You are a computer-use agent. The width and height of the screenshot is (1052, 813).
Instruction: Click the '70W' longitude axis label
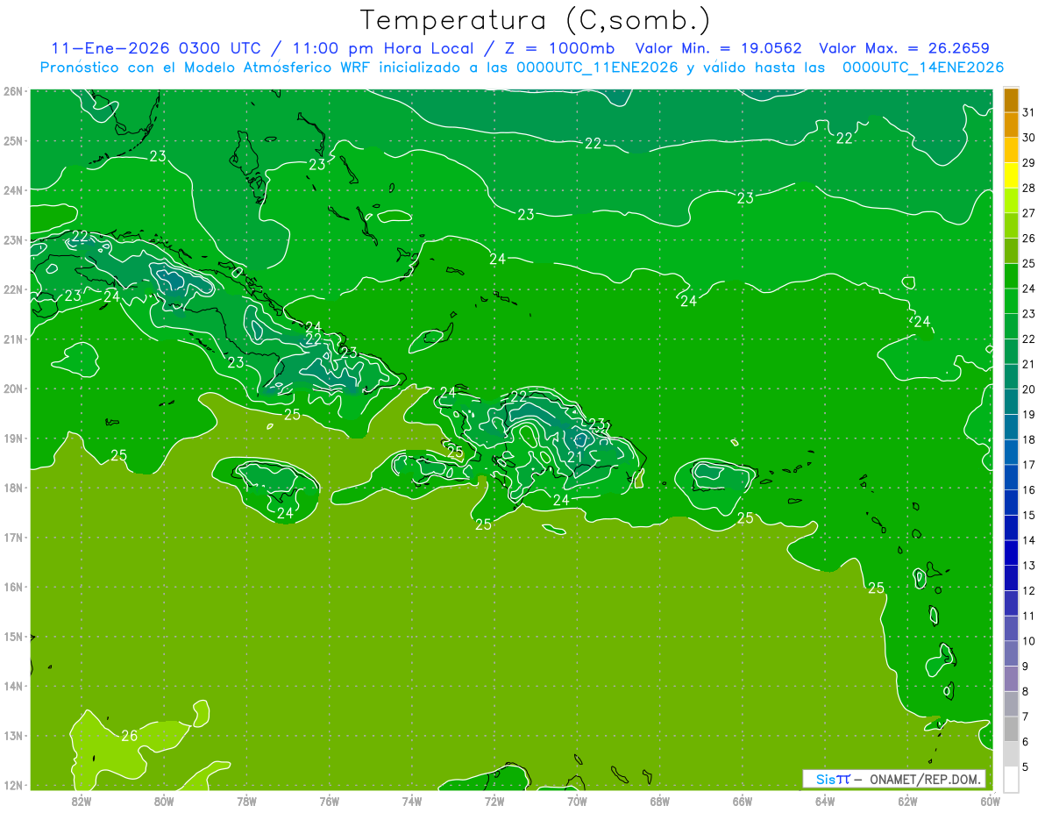[577, 801]
